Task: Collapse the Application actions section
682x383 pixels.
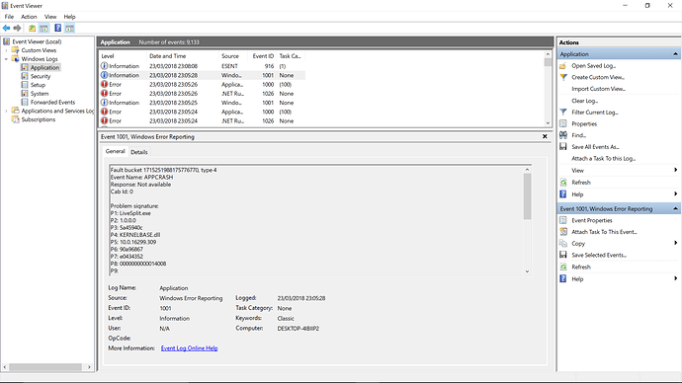Action: pos(675,54)
